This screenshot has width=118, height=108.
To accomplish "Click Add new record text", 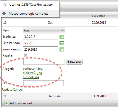I will [x=21, y=103].
